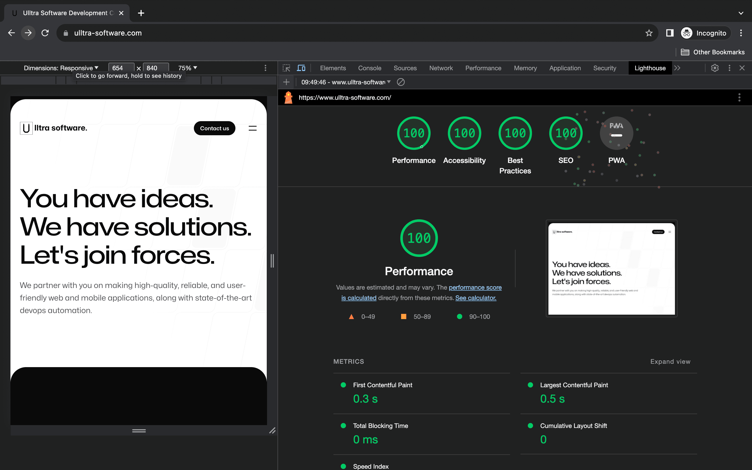The width and height of the screenshot is (752, 470).
Task: Open Lighthouse report tools menu
Action: pyautogui.click(x=739, y=98)
